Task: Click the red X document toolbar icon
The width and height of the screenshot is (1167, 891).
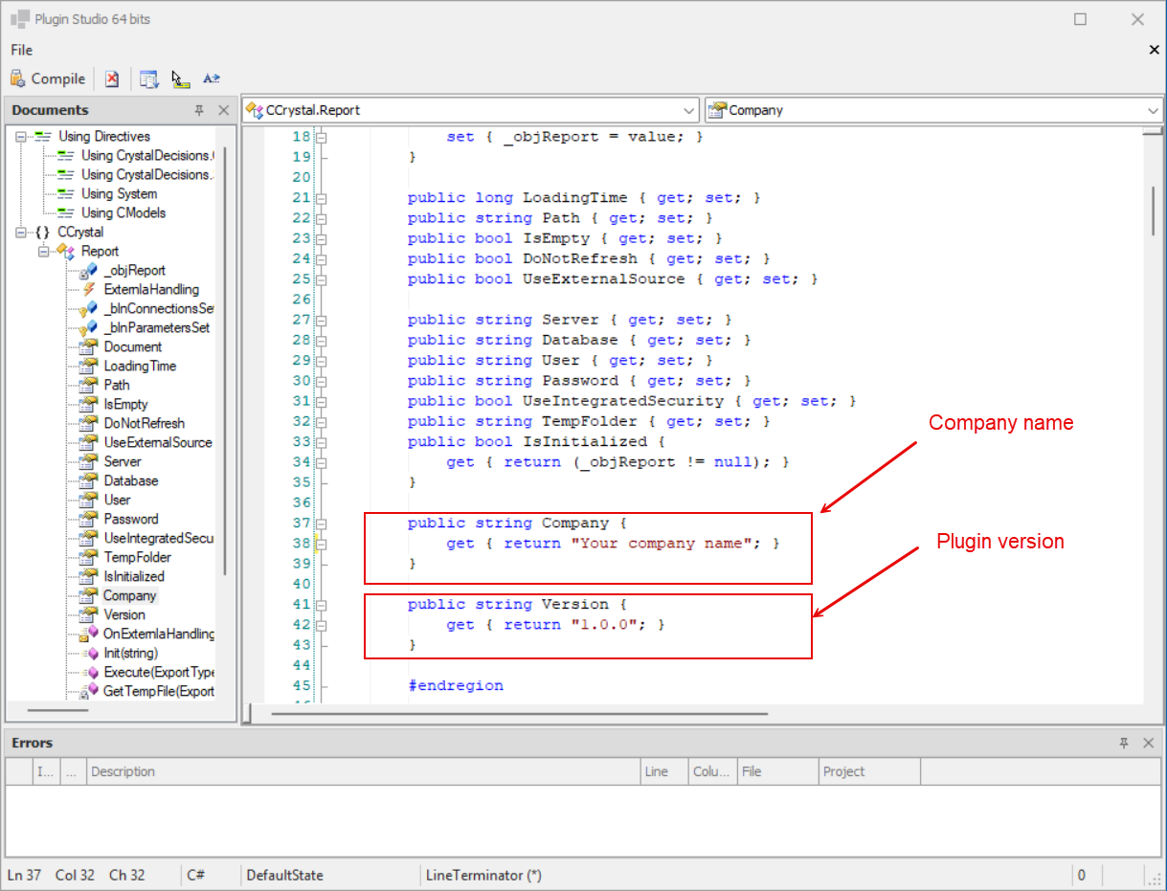Action: pos(112,79)
